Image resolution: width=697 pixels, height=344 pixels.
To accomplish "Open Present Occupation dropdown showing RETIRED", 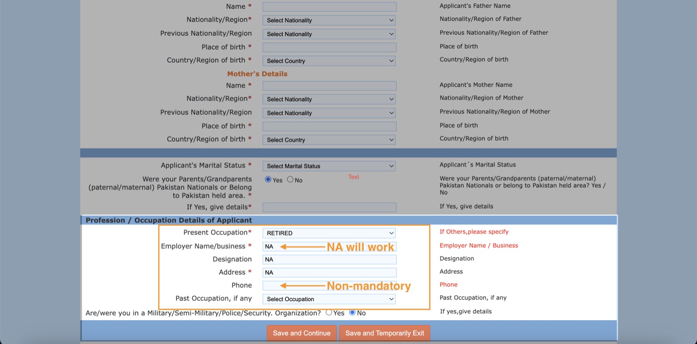I will click(x=329, y=233).
